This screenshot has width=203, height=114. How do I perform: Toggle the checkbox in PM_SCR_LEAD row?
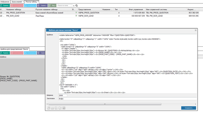76,16
